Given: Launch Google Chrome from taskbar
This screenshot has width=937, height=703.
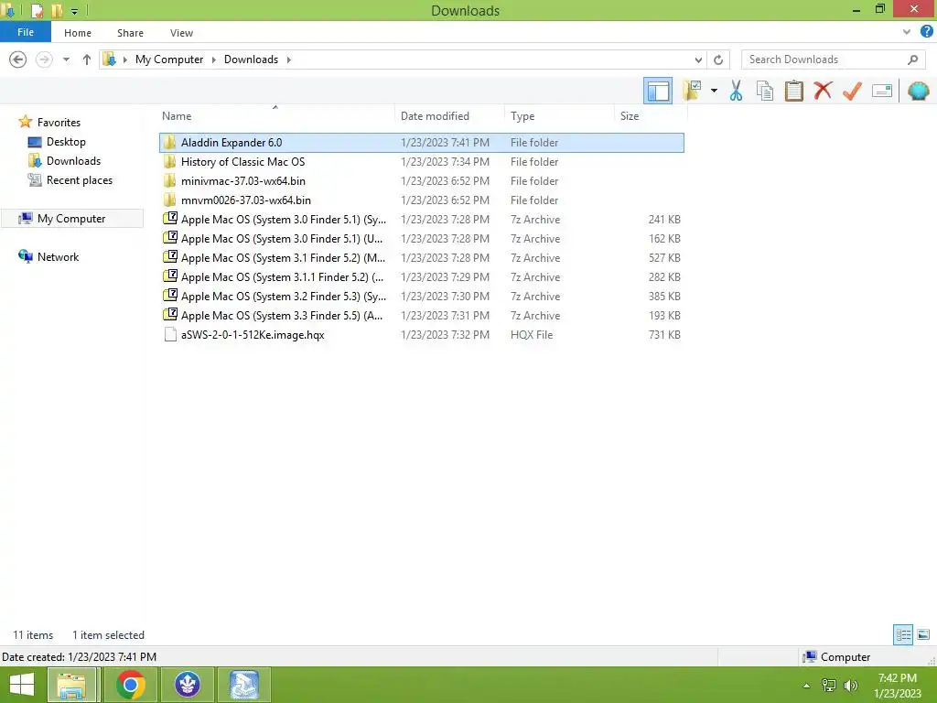Looking at the screenshot, I should [131, 685].
